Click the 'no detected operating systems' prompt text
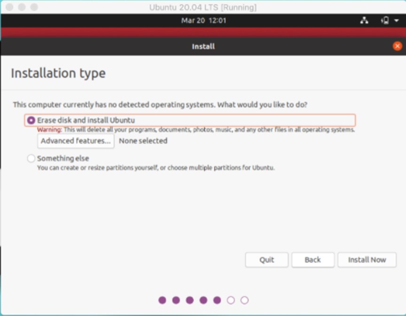 (160, 105)
